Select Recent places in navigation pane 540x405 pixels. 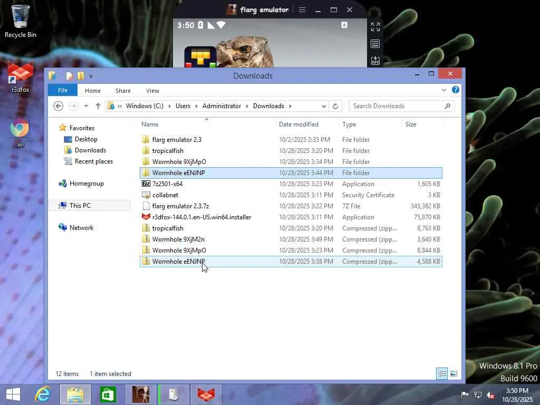click(x=89, y=161)
